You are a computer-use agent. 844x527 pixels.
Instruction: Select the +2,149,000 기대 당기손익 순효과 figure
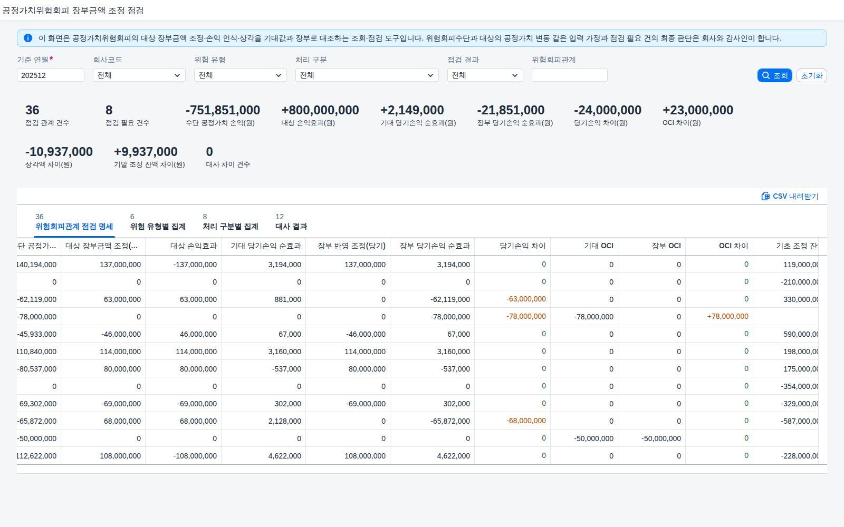click(412, 110)
